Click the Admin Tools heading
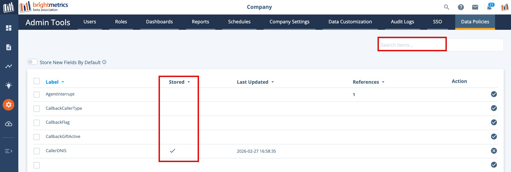This screenshot has width=511, height=172. [x=48, y=22]
